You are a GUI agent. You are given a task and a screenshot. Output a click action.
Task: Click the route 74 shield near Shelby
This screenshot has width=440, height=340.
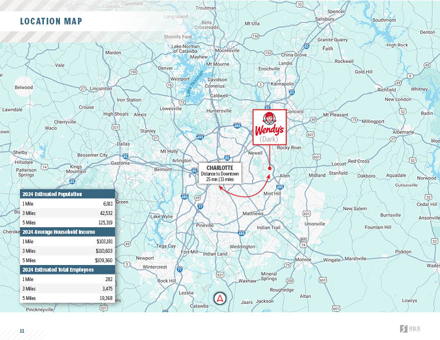tap(44, 167)
